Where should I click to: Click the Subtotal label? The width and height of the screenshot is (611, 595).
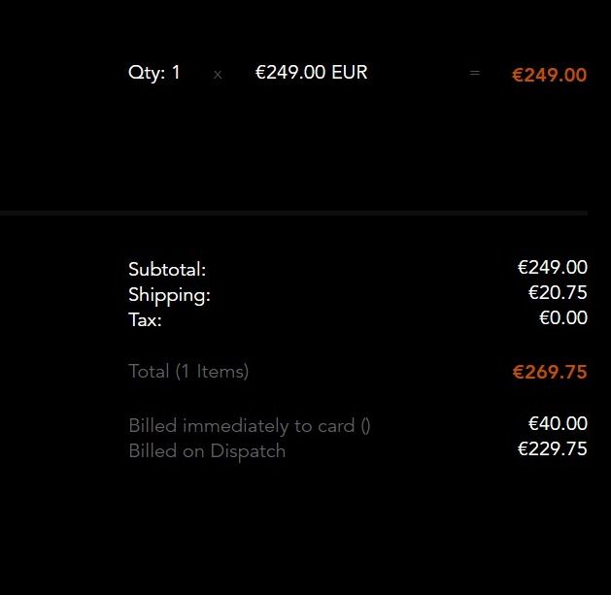point(167,269)
